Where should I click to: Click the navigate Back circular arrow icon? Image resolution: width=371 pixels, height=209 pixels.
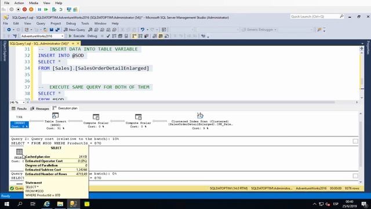9,30
